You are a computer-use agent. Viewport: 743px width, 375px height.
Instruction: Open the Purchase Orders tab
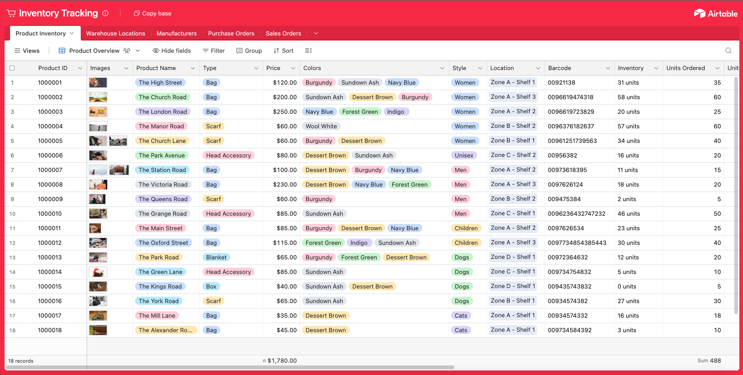pos(231,33)
